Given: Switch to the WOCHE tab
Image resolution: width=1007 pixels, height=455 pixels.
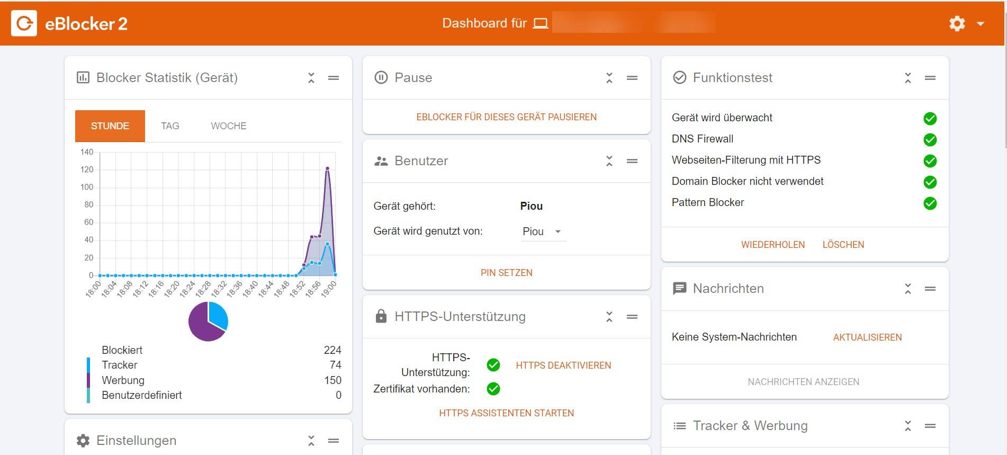Looking at the screenshot, I should click(229, 126).
